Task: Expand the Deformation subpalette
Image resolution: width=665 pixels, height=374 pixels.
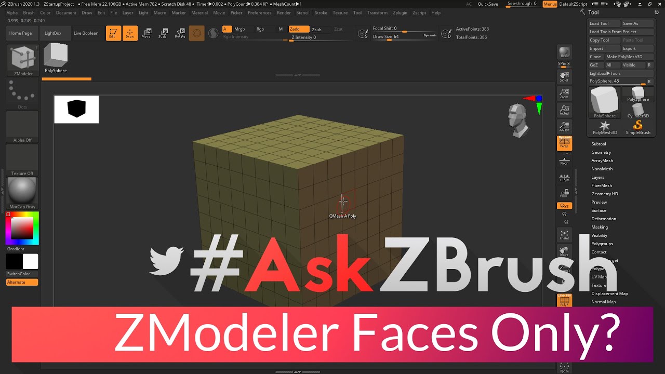Action: 604,219
